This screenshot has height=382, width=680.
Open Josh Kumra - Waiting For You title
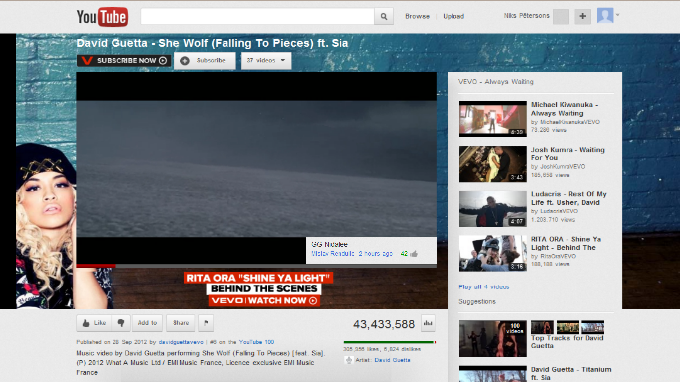pyautogui.click(x=567, y=154)
